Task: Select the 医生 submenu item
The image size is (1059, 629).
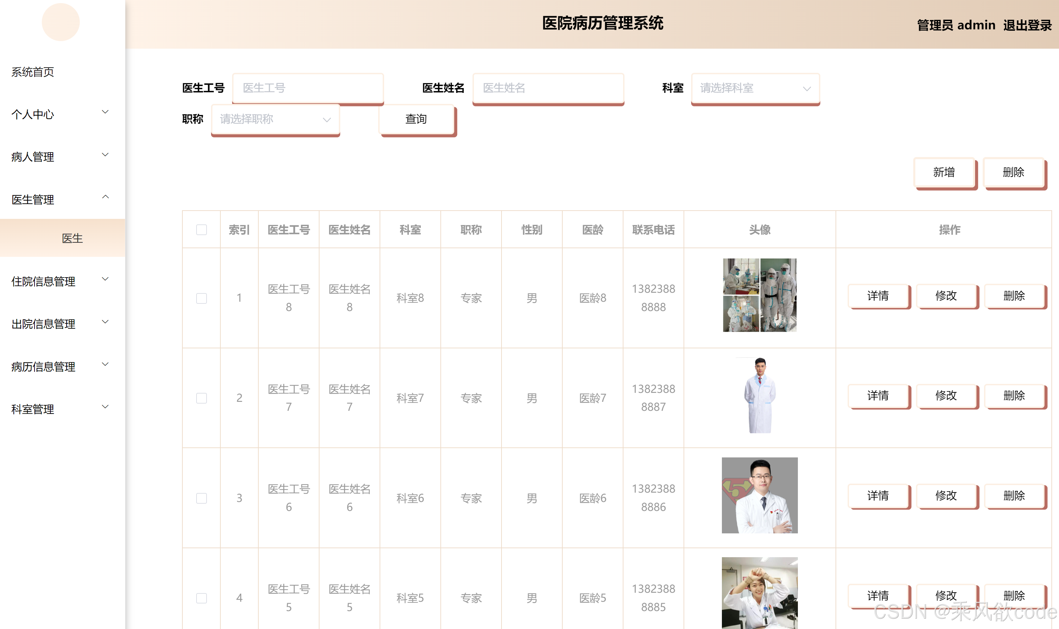Action: tap(72, 238)
